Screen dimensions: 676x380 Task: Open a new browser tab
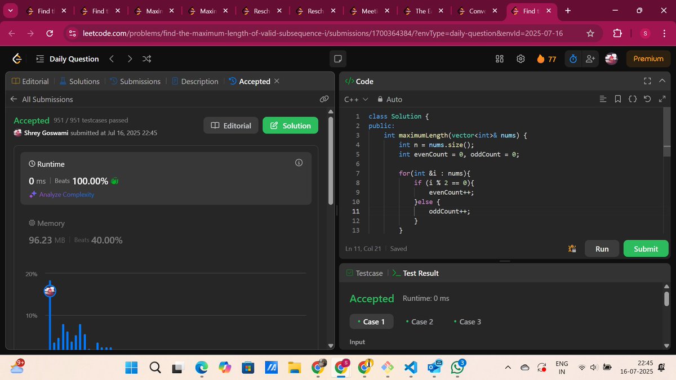567,10
